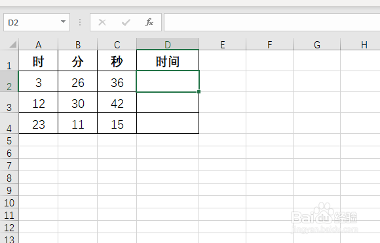Click cell C2 with value 36

coord(117,82)
